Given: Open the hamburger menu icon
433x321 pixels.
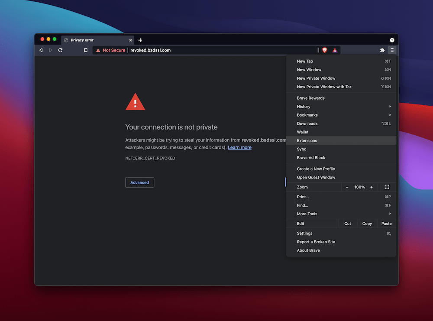Looking at the screenshot, I should point(392,50).
